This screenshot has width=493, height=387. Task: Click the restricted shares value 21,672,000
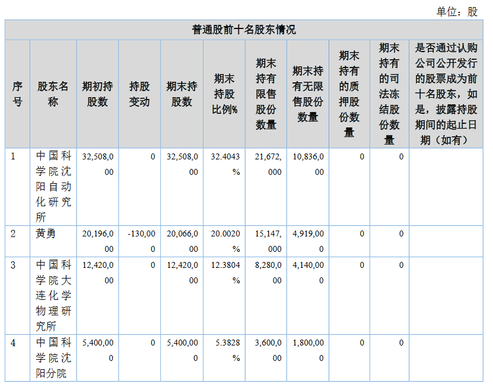268,164
